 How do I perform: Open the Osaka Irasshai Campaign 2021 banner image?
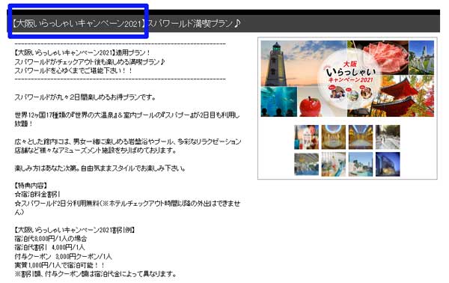(347, 79)
